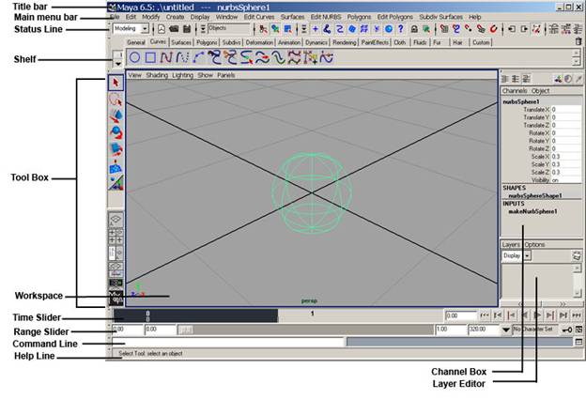
Task: Click the NURBS circle icon on the shelf
Action: [134, 58]
